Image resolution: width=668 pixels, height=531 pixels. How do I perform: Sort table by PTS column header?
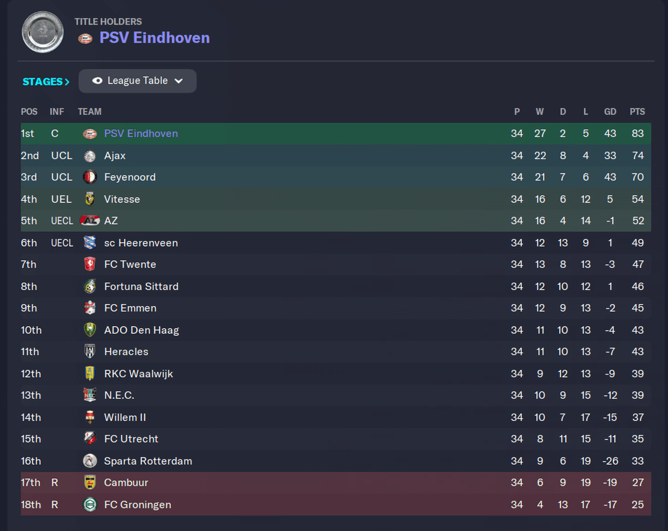[637, 112]
